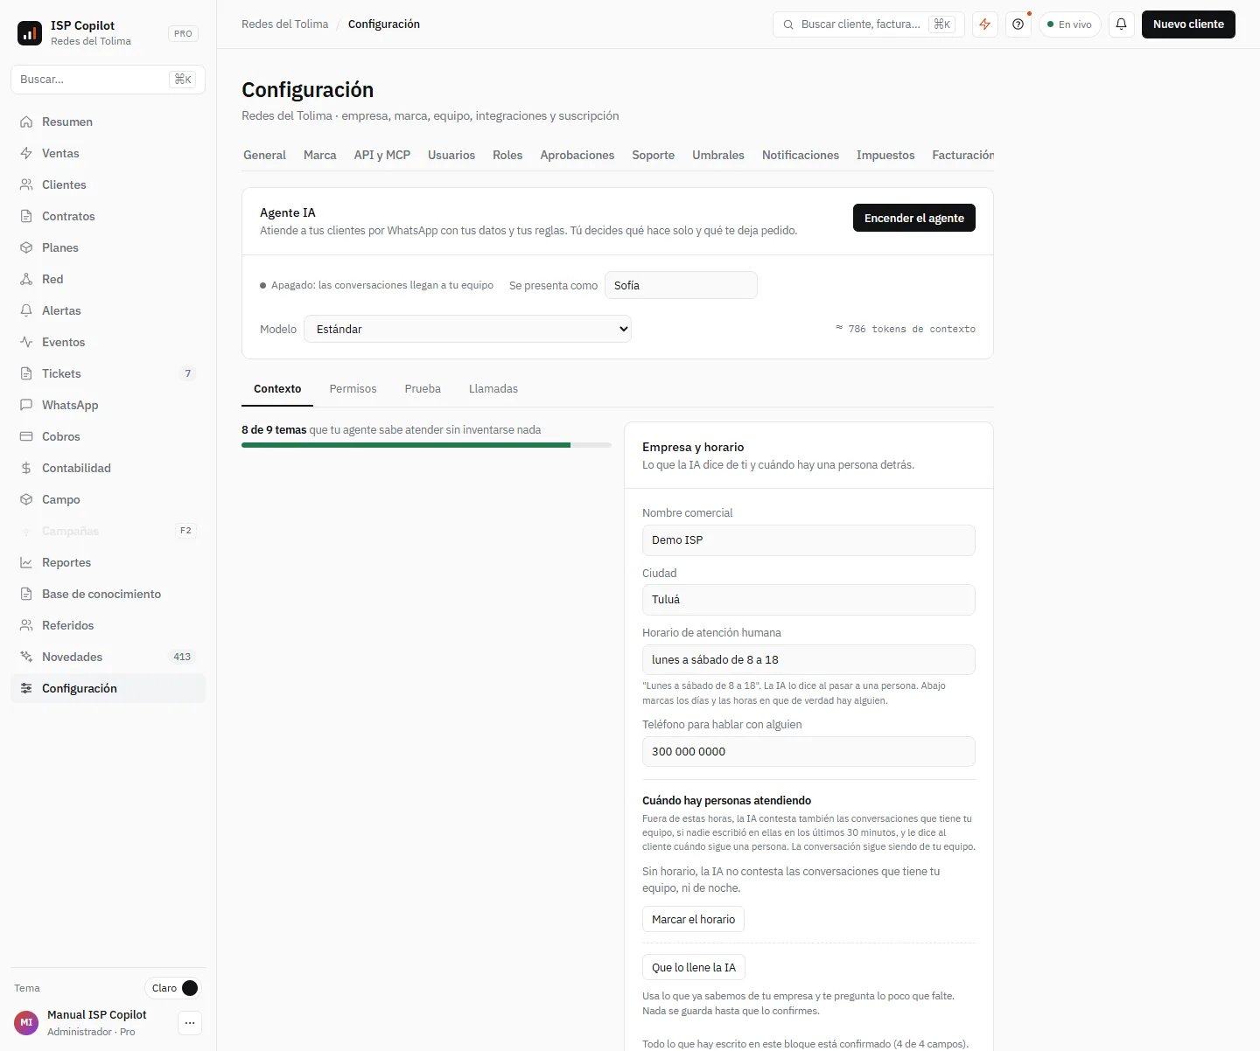The height and width of the screenshot is (1051, 1260).
Task: Switch to the Permisos tab
Action: point(353,389)
